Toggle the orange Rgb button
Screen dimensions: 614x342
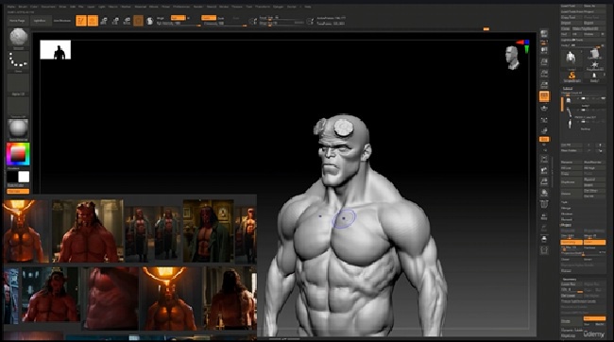point(179,18)
